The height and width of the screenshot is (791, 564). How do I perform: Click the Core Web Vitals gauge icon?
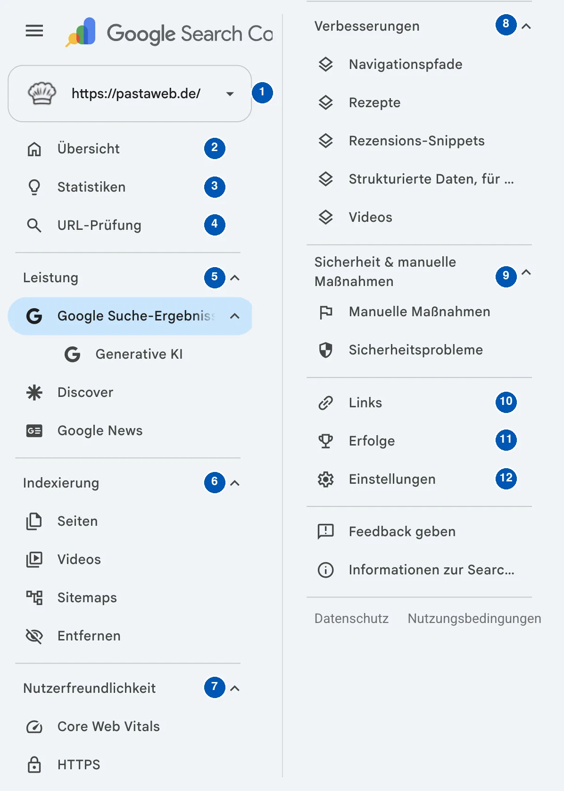[34, 726]
